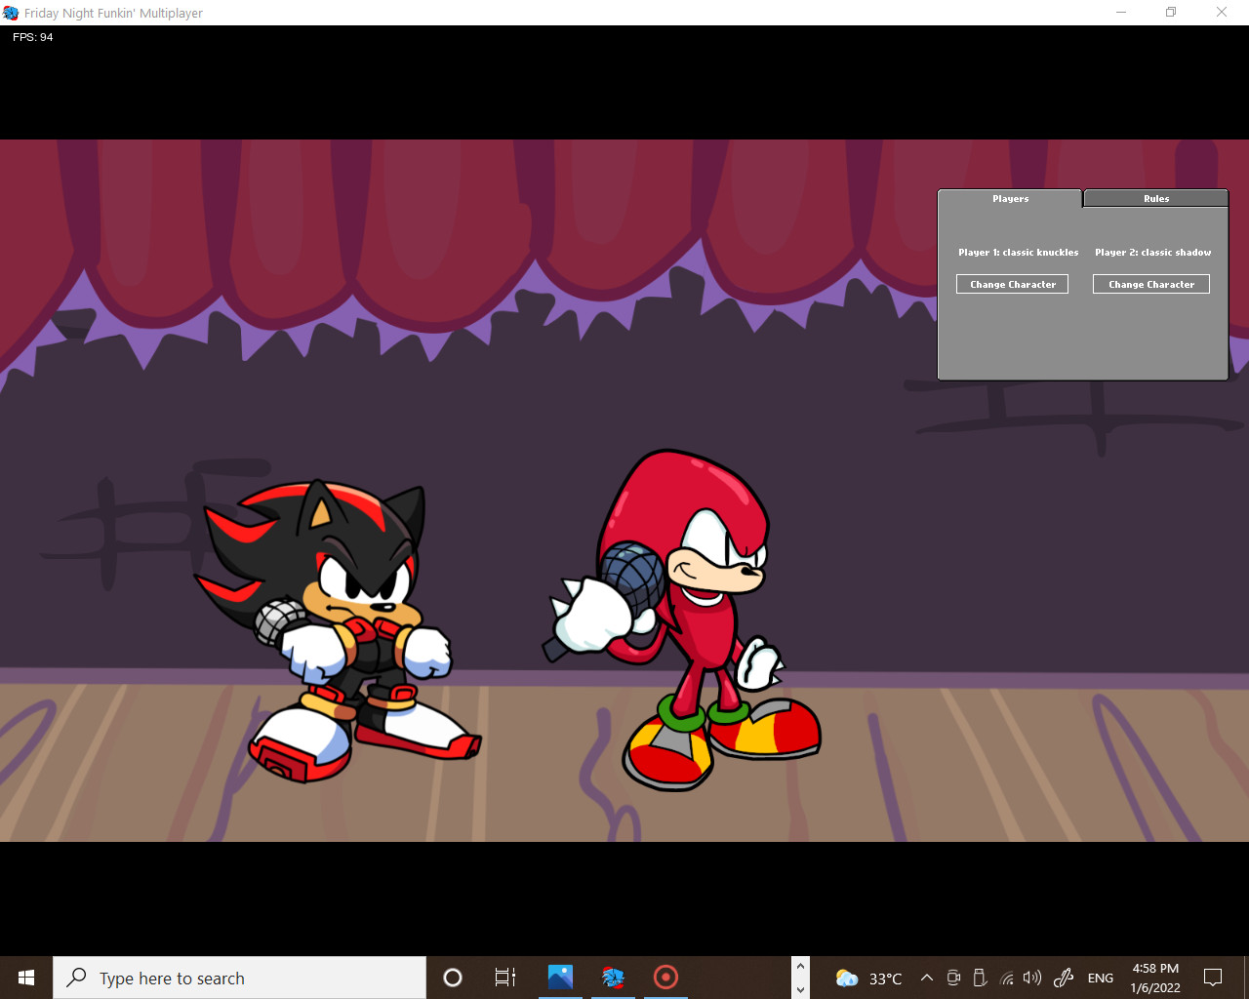Viewport: 1249px width, 999px height.
Task: Select the Players tab
Action: point(1010,198)
